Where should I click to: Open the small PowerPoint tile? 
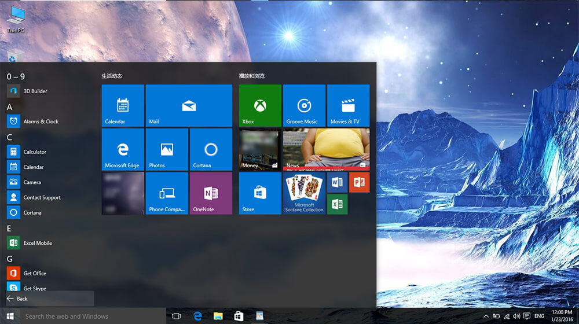tap(360, 182)
